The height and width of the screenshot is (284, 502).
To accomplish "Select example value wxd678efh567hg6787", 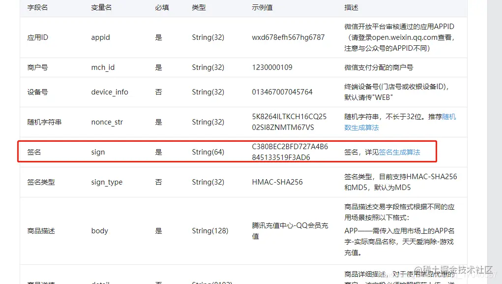I will click(288, 37).
